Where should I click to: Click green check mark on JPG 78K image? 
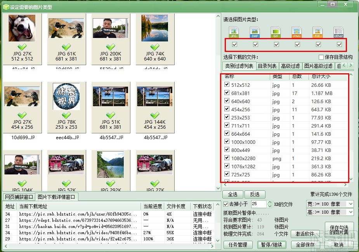pos(66,115)
